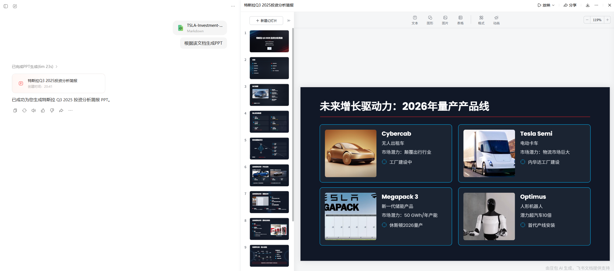Insert a shape with 图形 tool

point(430,20)
